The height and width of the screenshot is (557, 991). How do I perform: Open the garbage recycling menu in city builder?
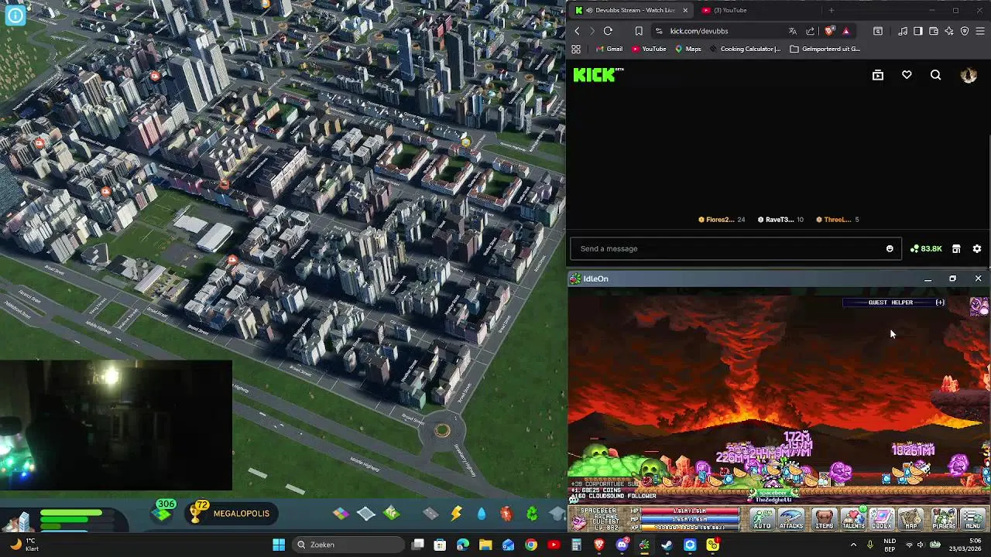pyautogui.click(x=532, y=514)
